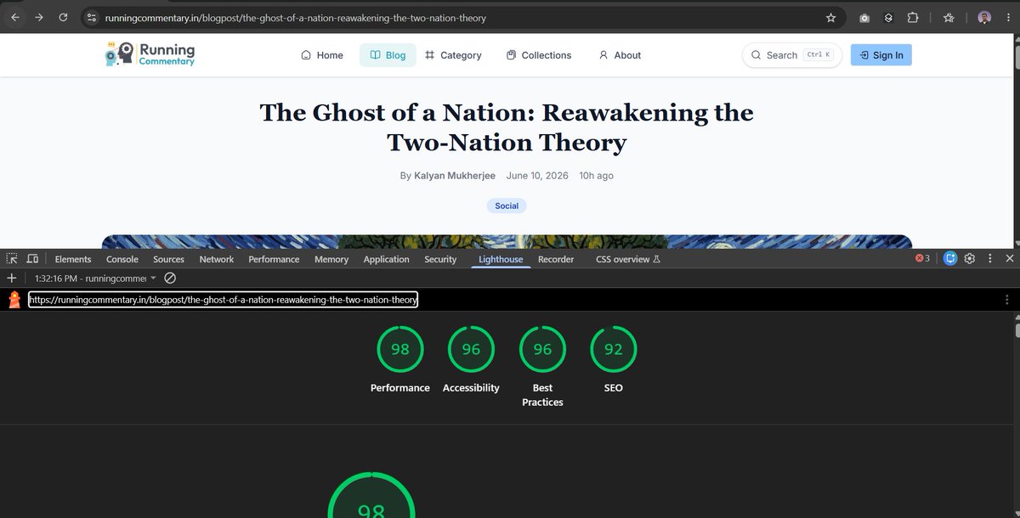Viewport: 1020px width, 518px height.
Task: Open the DevTools errors counter showing 3
Action: 922,258
